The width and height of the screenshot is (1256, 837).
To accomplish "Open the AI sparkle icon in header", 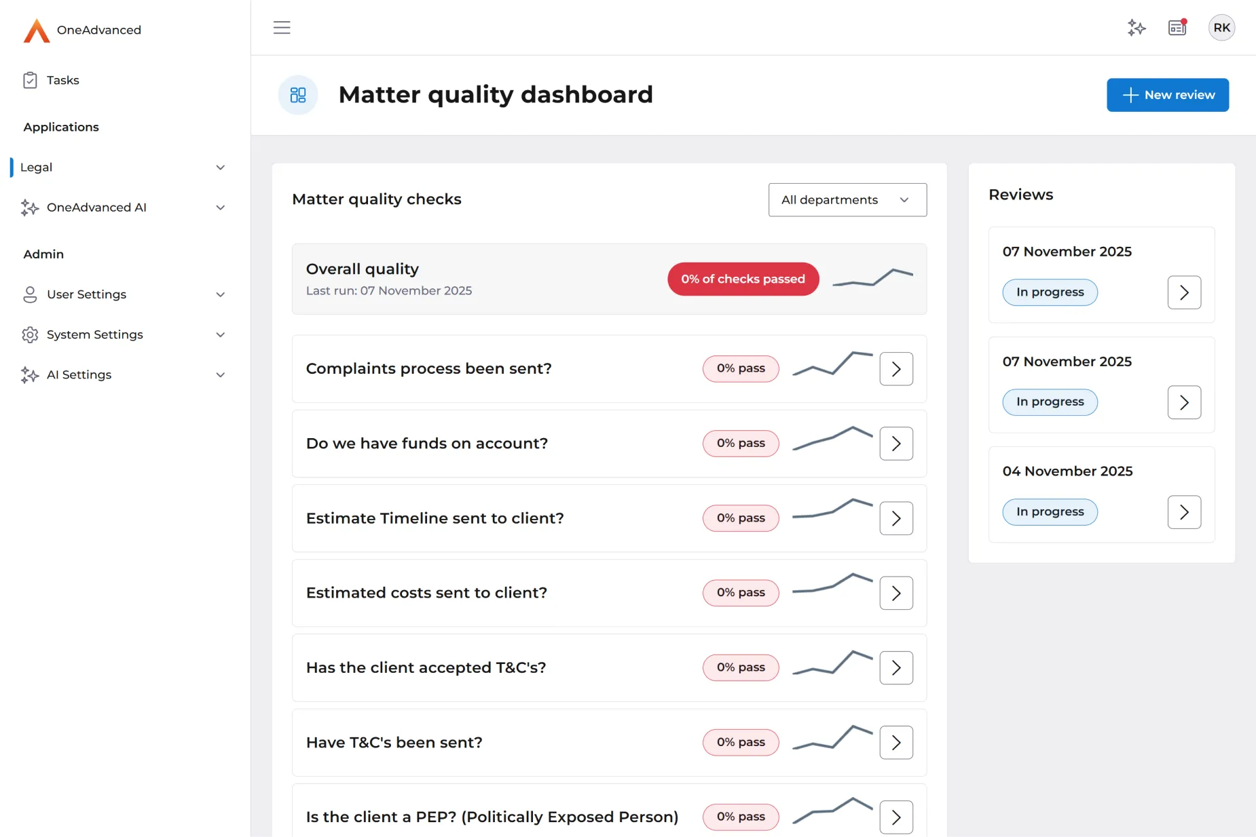I will pyautogui.click(x=1136, y=28).
